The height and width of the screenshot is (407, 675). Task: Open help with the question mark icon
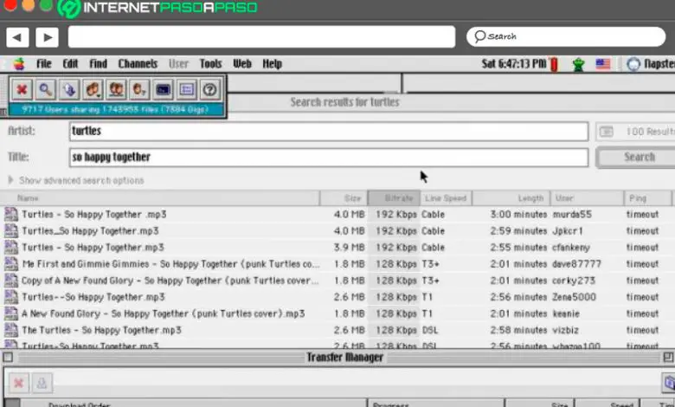[x=209, y=89]
